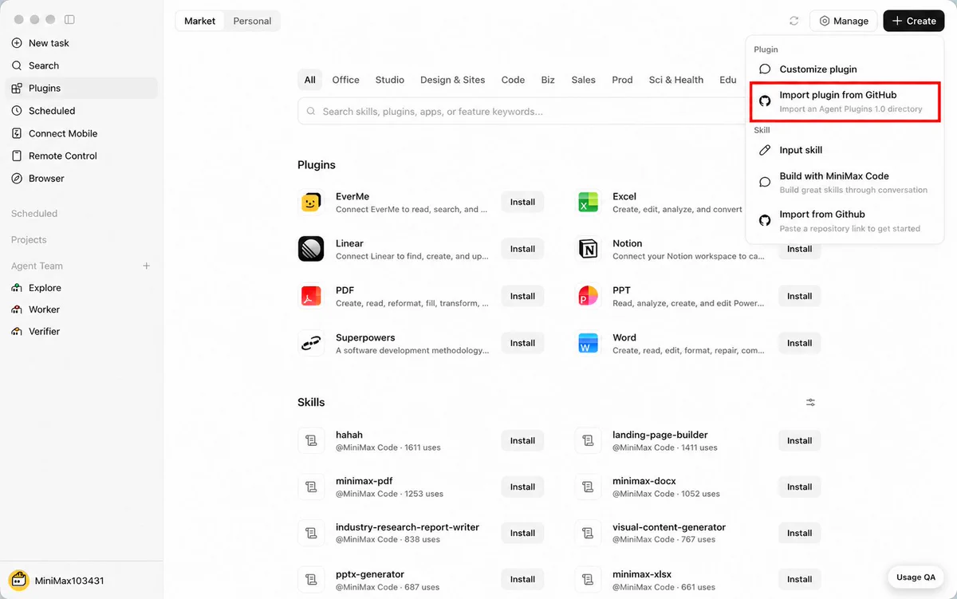Screen dimensions: 957x599
Task: Install the PDF plugin
Action: pos(522,296)
